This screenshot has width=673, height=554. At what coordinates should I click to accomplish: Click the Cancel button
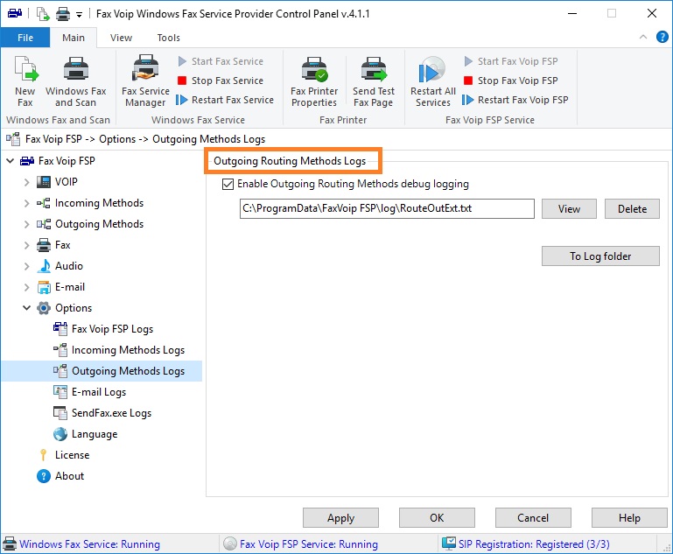[533, 518]
